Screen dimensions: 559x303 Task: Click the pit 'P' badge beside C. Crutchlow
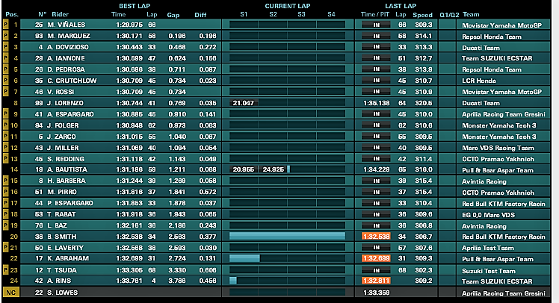point(6,81)
